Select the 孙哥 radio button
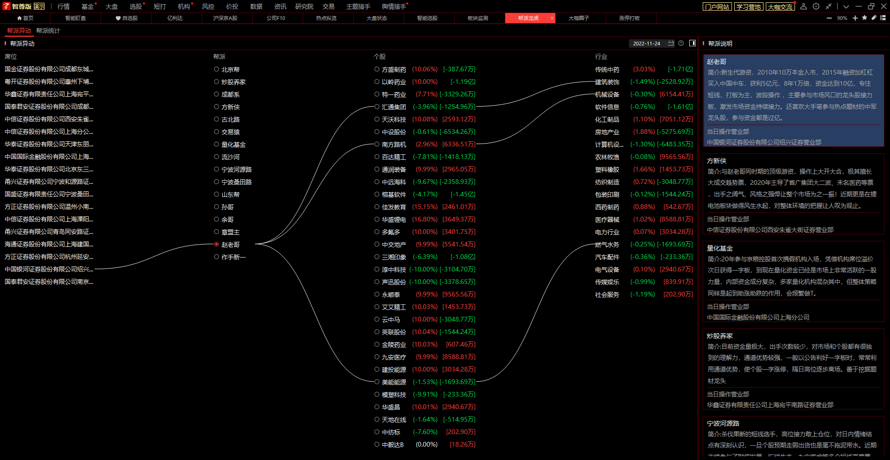 tap(216, 207)
